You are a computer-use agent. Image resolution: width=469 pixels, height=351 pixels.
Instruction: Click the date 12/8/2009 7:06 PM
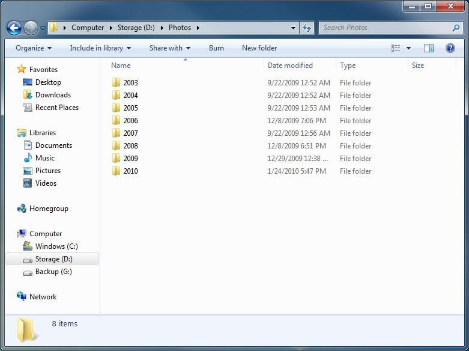point(297,120)
